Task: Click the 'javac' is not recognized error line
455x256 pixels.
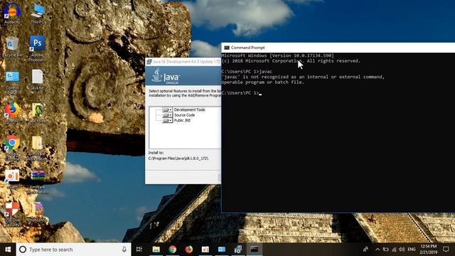Action: 303,77
